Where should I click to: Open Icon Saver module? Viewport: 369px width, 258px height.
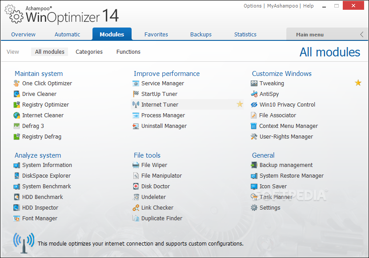coord(269,187)
